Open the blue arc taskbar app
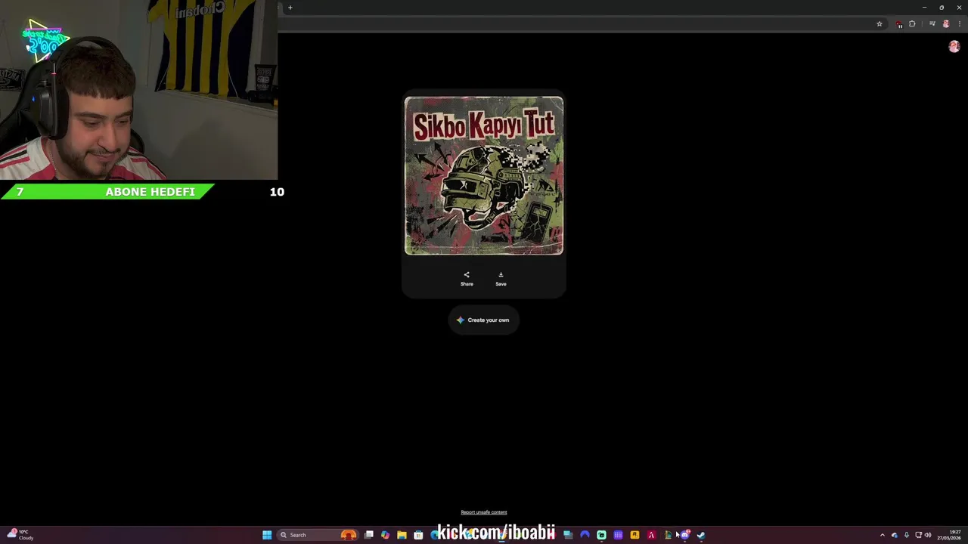Viewport: 968px width, 544px height. [585, 535]
